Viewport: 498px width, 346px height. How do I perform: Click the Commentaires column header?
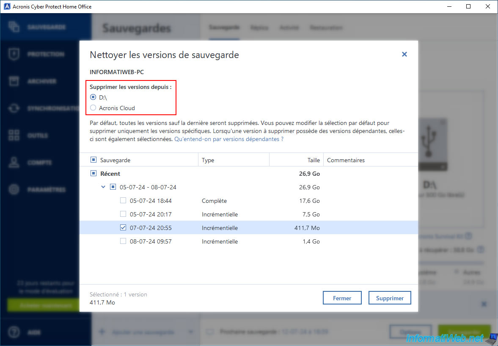(x=346, y=160)
